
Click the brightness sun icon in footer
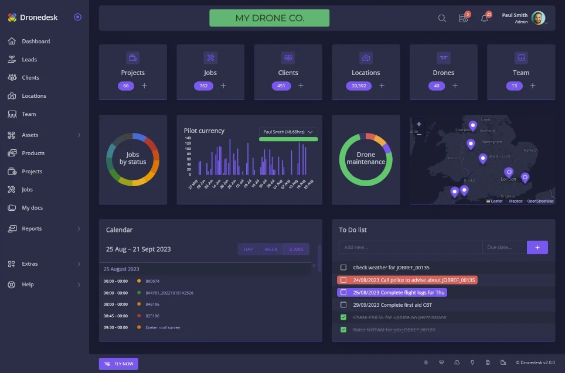(426, 362)
